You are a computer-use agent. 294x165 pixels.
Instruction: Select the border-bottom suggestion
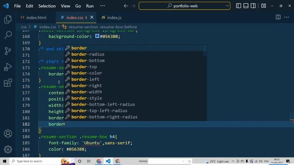click(136, 60)
